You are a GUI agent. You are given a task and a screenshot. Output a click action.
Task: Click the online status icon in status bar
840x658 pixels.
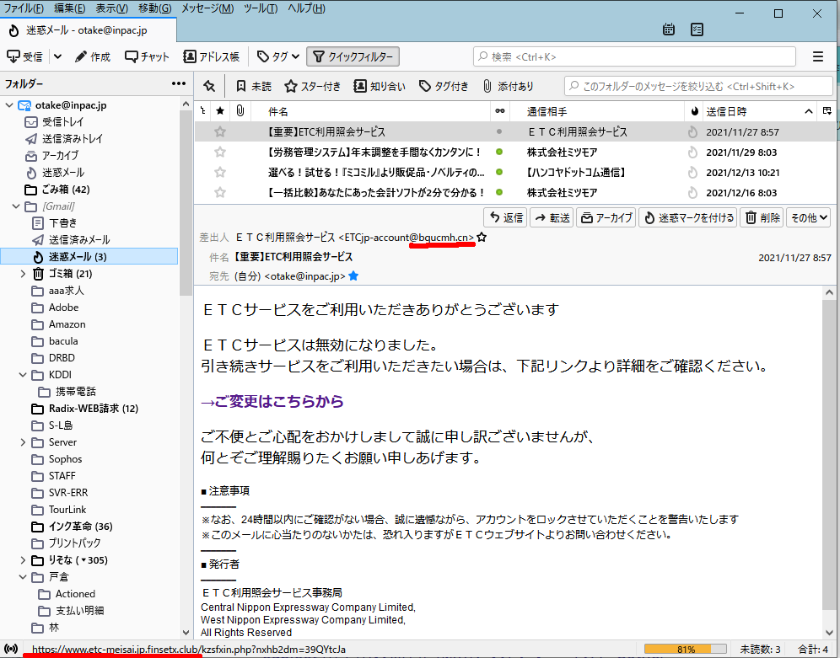click(11, 649)
